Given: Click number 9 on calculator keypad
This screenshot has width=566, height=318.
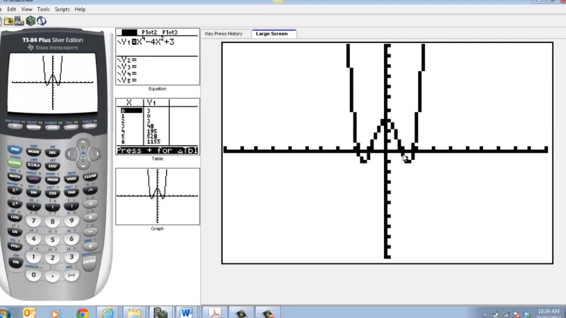Looking at the screenshot, I should pos(71,221).
